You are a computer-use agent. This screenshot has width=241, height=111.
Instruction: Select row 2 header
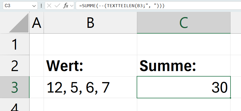(x=15, y=66)
